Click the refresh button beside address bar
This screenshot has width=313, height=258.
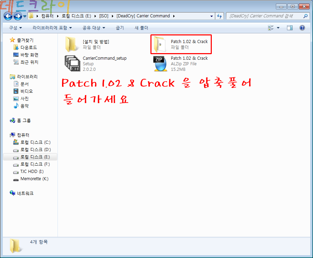pos(219,16)
